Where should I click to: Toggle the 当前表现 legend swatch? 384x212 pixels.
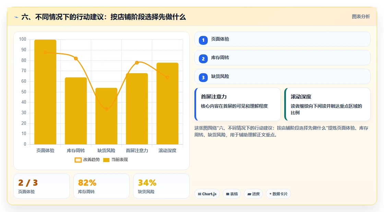coord(106,160)
